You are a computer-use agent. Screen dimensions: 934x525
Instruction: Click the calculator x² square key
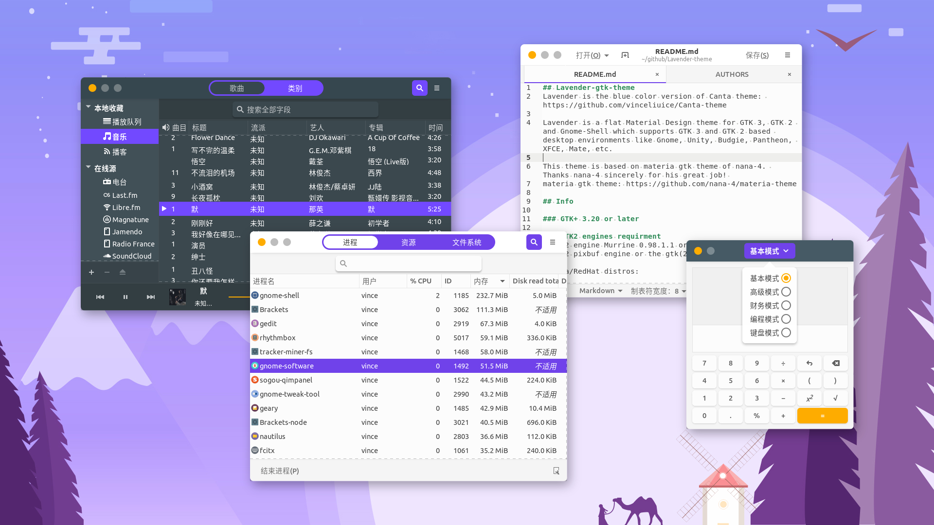pyautogui.click(x=809, y=399)
